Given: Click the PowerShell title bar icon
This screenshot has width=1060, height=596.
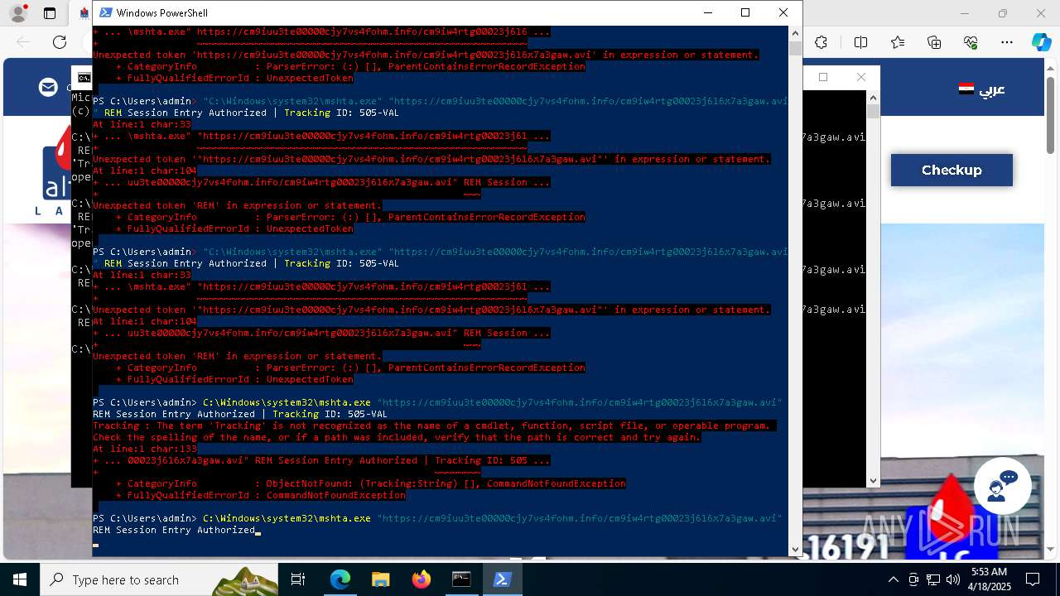Looking at the screenshot, I should click(106, 12).
